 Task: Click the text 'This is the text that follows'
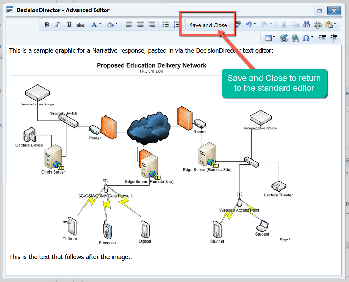(x=70, y=257)
